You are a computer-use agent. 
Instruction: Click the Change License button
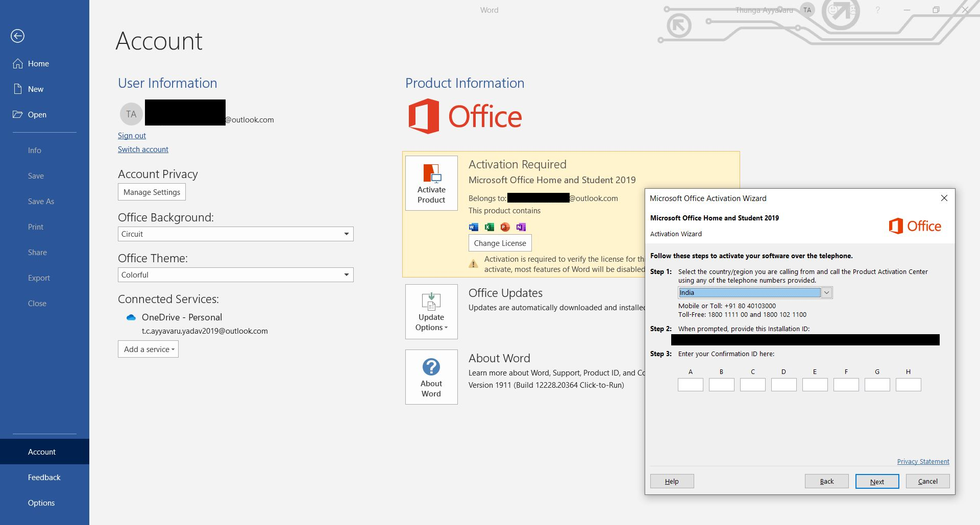[500, 243]
